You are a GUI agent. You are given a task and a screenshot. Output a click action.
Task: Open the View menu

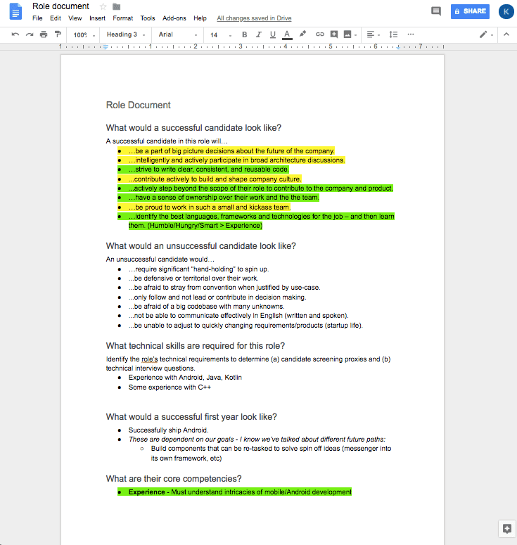coord(75,18)
